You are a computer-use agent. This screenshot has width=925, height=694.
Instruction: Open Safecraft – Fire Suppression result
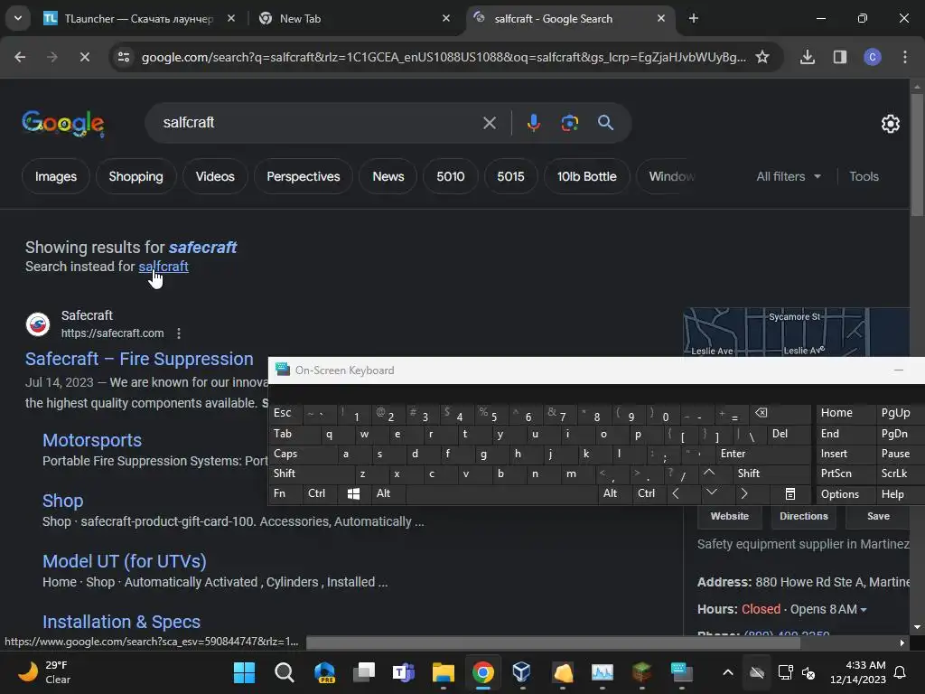point(139,359)
